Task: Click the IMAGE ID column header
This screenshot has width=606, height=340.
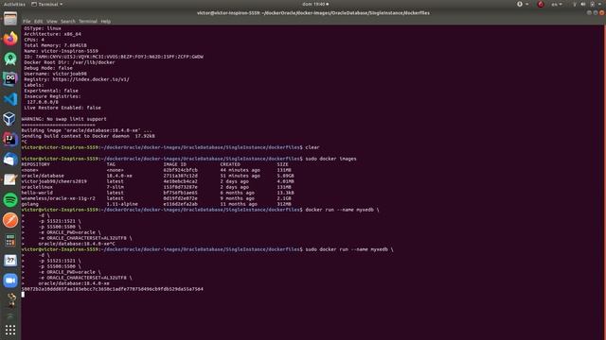Action: (x=174, y=164)
